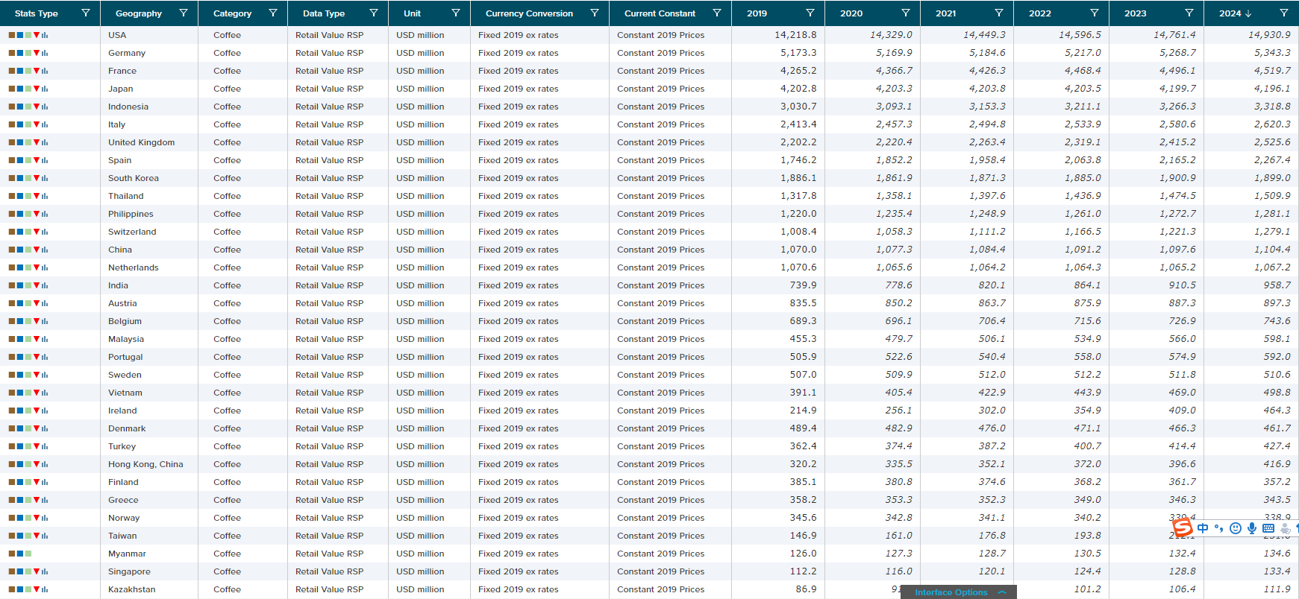
Task: Open the bar chart icon for Italy
Action: coord(45,124)
